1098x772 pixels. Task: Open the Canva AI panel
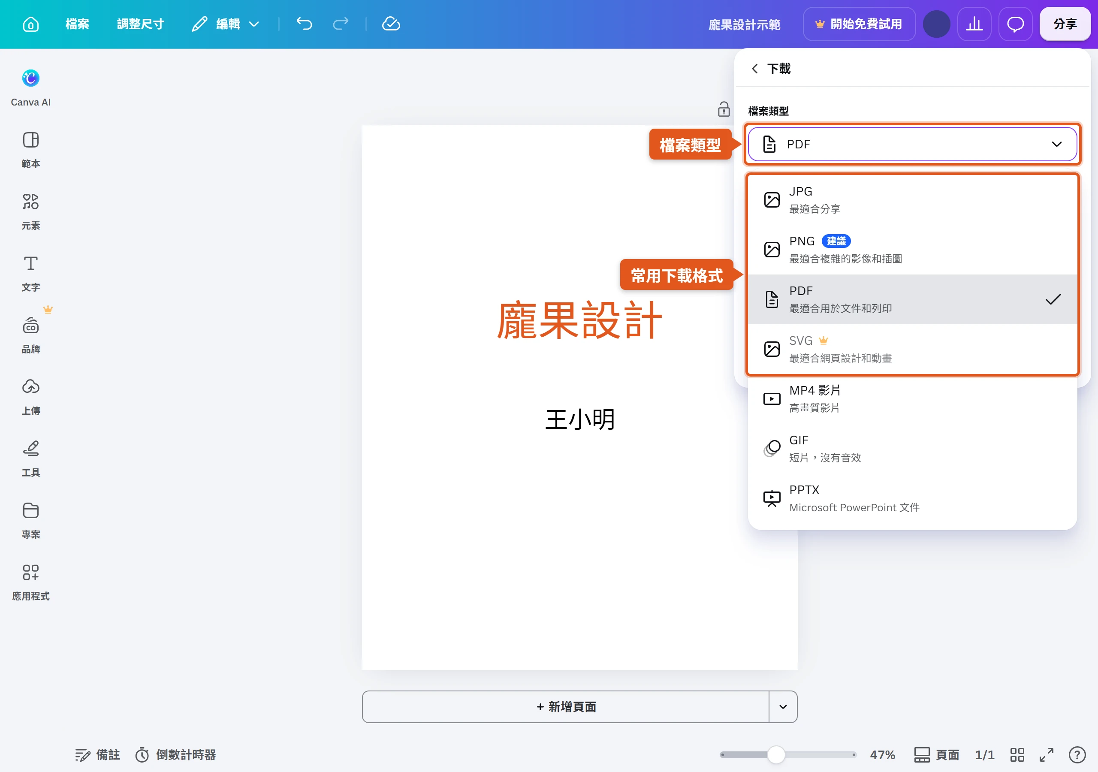30,87
